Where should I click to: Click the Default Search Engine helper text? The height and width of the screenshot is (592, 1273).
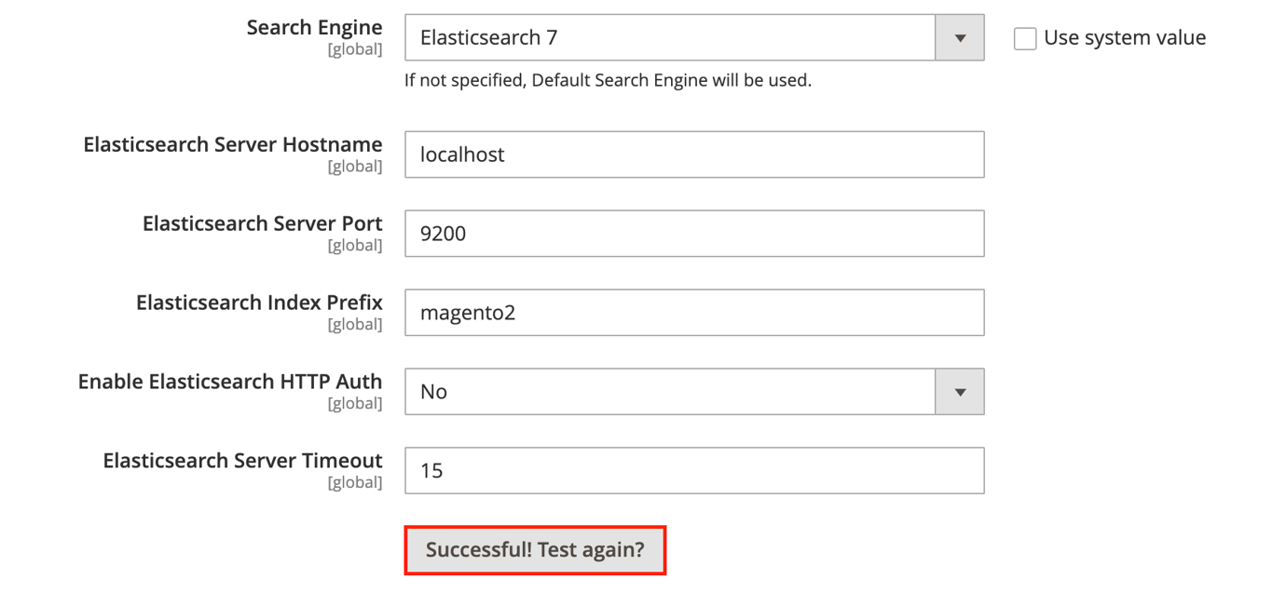tap(607, 80)
